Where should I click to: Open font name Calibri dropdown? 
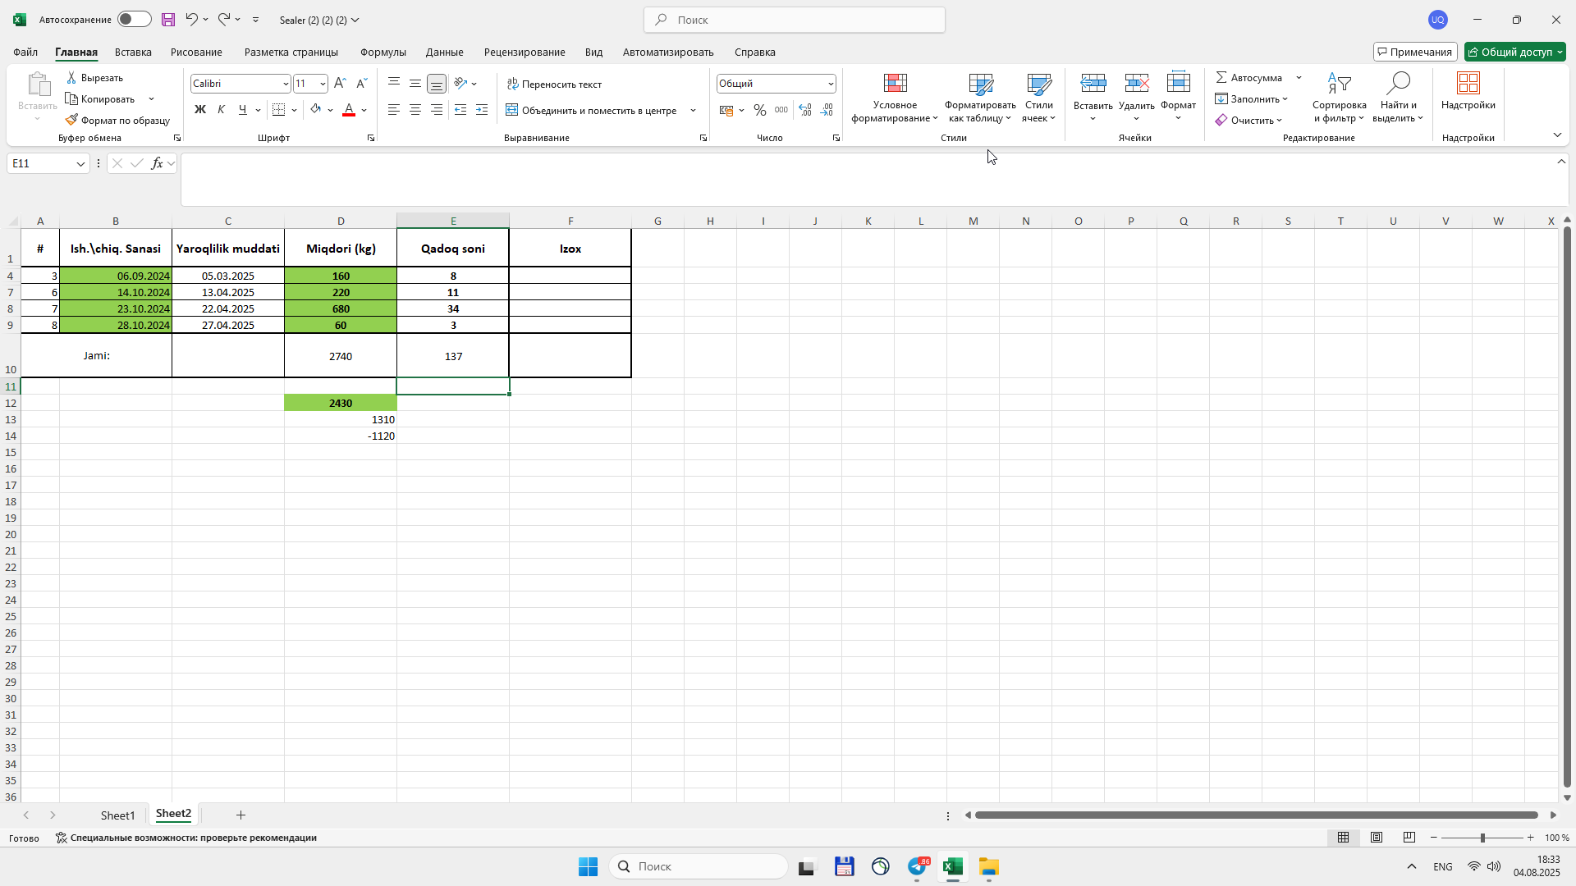286,84
